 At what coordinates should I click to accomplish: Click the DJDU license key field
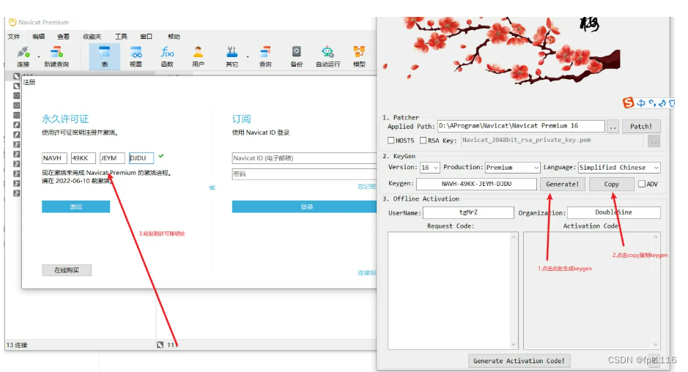(141, 158)
